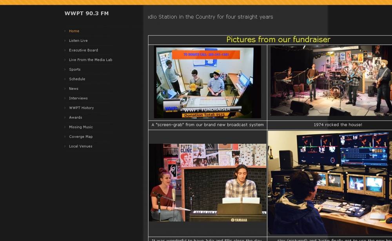Click the "1974 rocked the house!" caption
The height and width of the screenshot is (241, 392).
tap(338, 125)
